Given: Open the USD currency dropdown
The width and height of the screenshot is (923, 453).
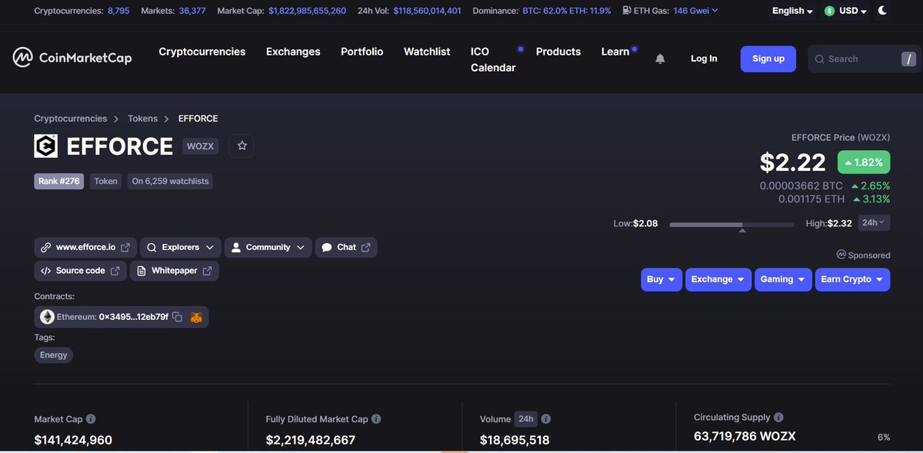Looking at the screenshot, I should [x=845, y=12].
